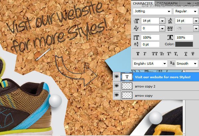Open the Jotting font family dropdown

169,11
